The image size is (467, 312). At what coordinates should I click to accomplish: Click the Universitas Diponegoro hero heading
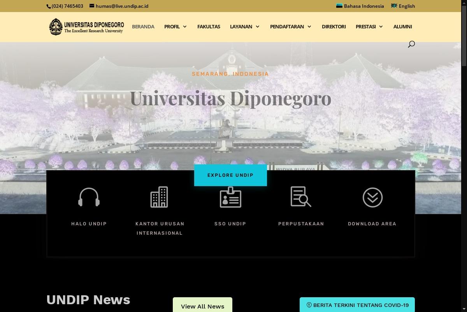[x=230, y=98]
